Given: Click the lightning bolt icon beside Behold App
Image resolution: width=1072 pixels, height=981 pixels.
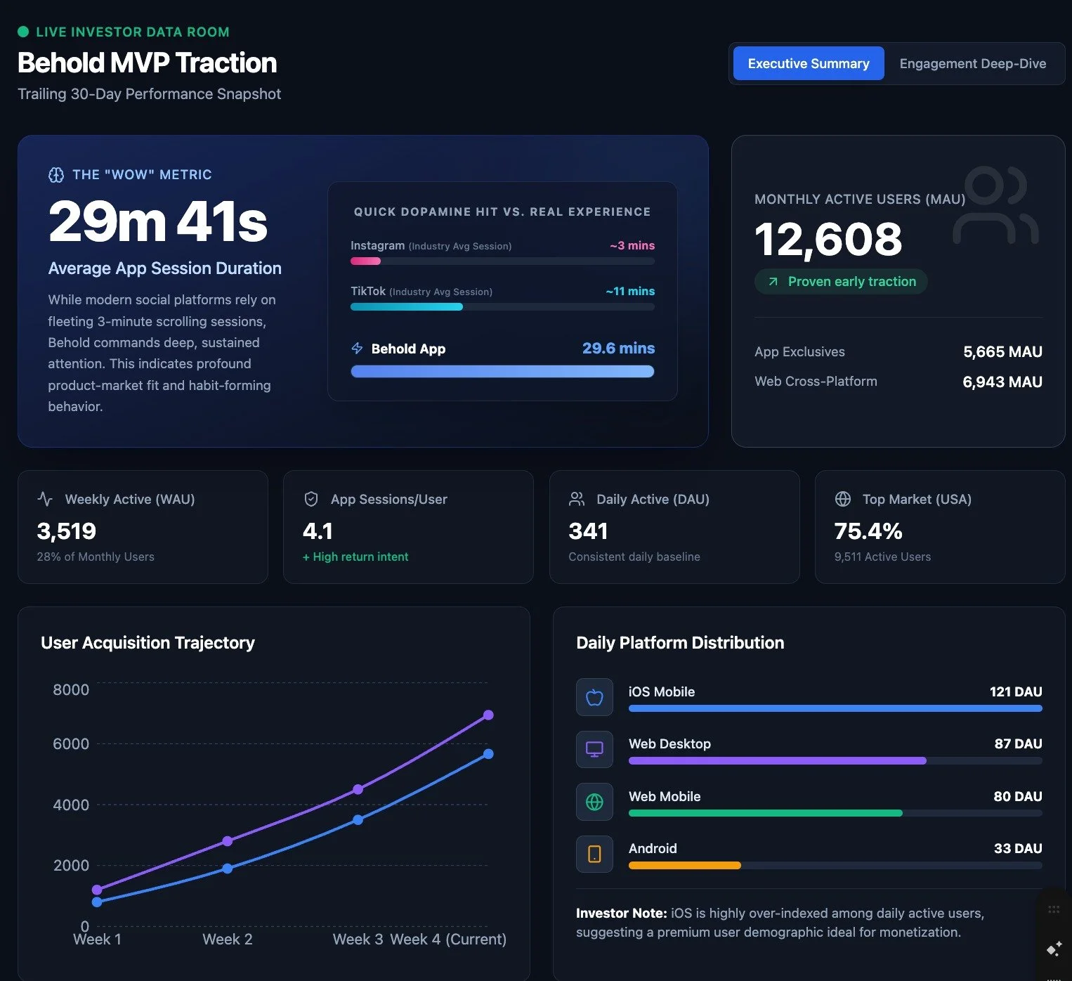Looking at the screenshot, I should click(x=357, y=349).
